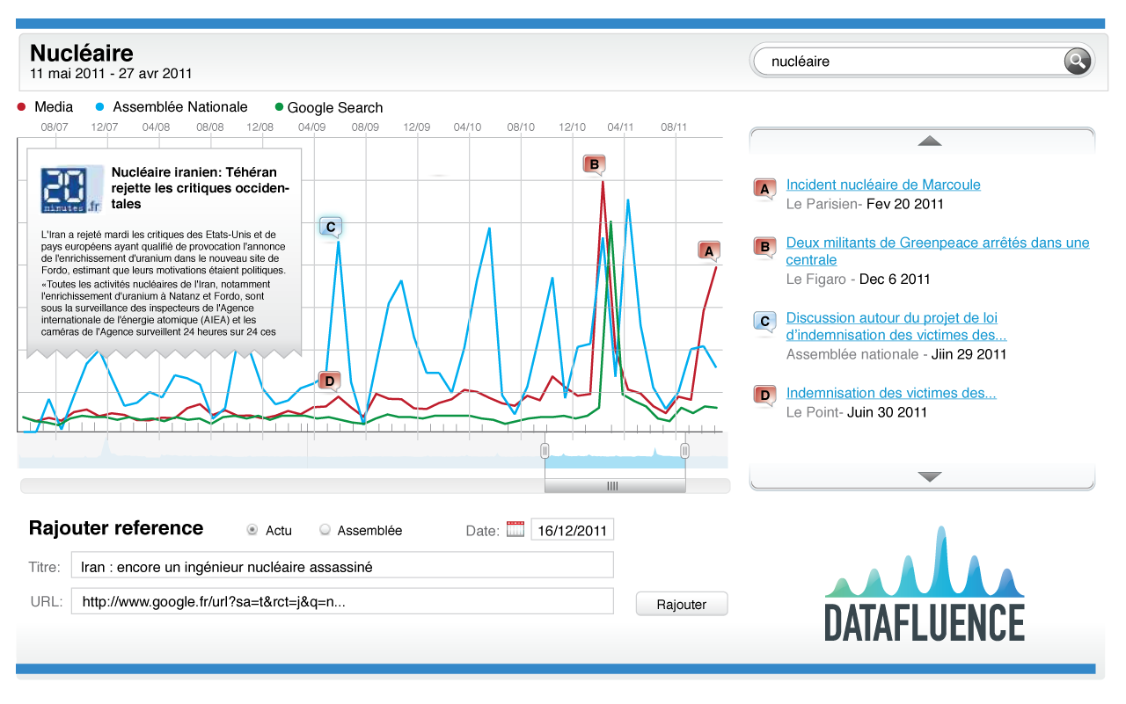Select marker B on the chart peak

pos(594,164)
